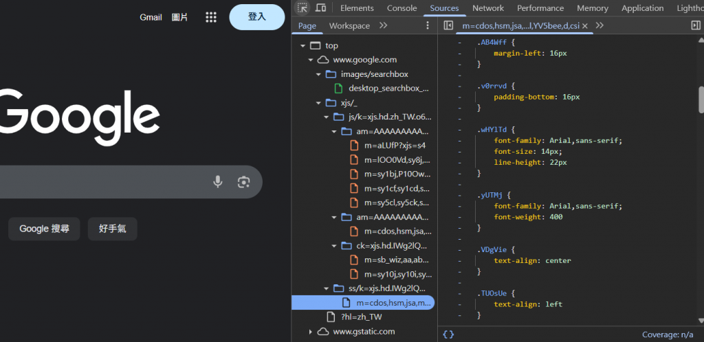Collapse the www.google.com domain node
704x342 pixels.
[310, 60]
